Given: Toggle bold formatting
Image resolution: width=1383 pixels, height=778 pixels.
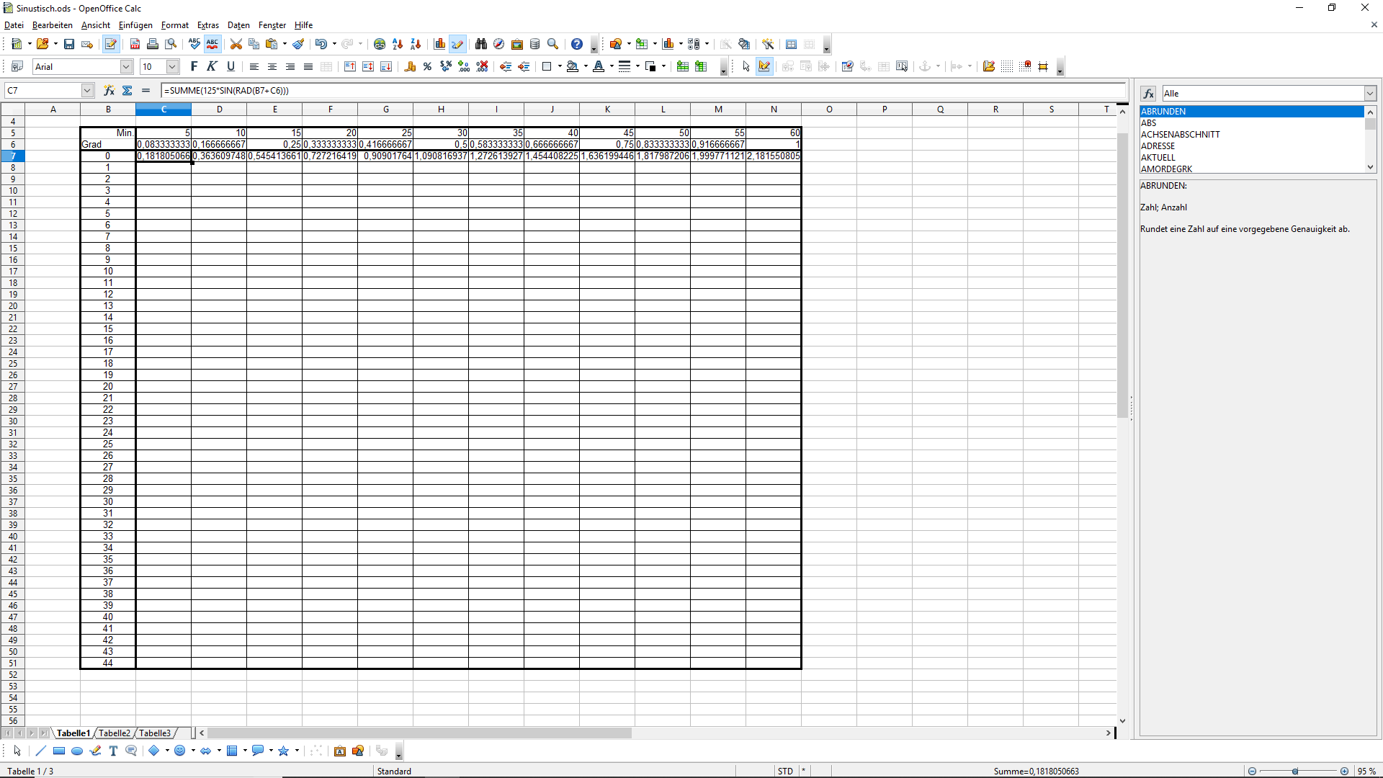Looking at the screenshot, I should [193, 66].
